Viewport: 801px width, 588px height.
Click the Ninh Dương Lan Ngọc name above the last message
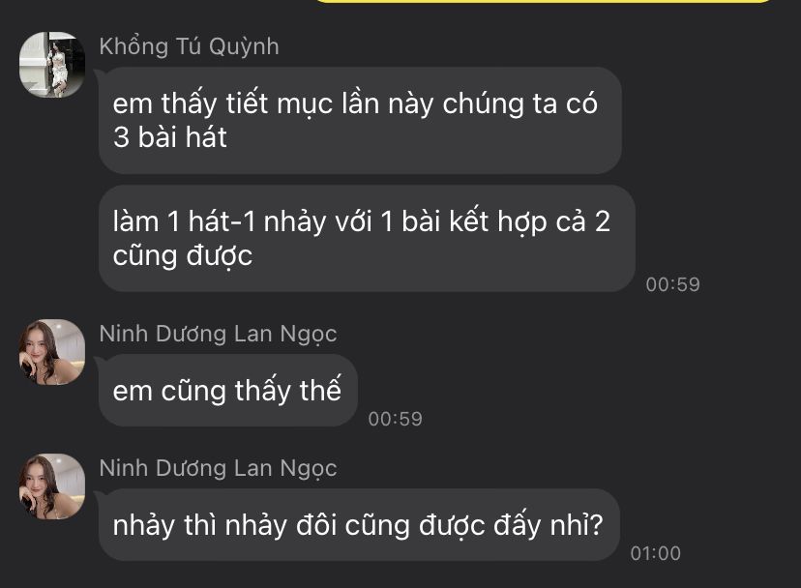pos(218,468)
